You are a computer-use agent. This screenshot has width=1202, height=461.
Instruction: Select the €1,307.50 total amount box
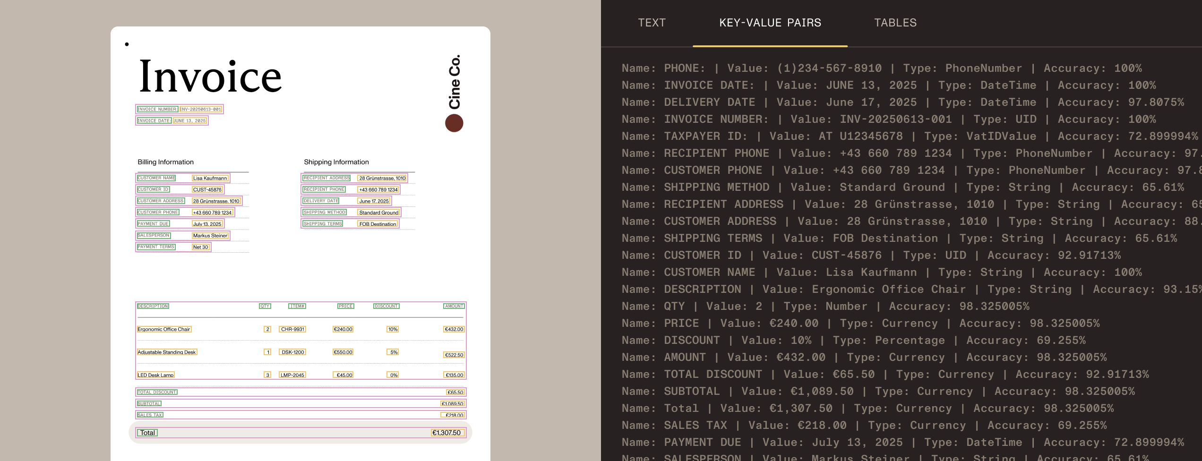(446, 433)
